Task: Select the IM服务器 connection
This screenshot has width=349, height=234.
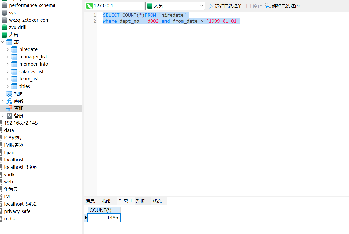Action: [x=14, y=145]
